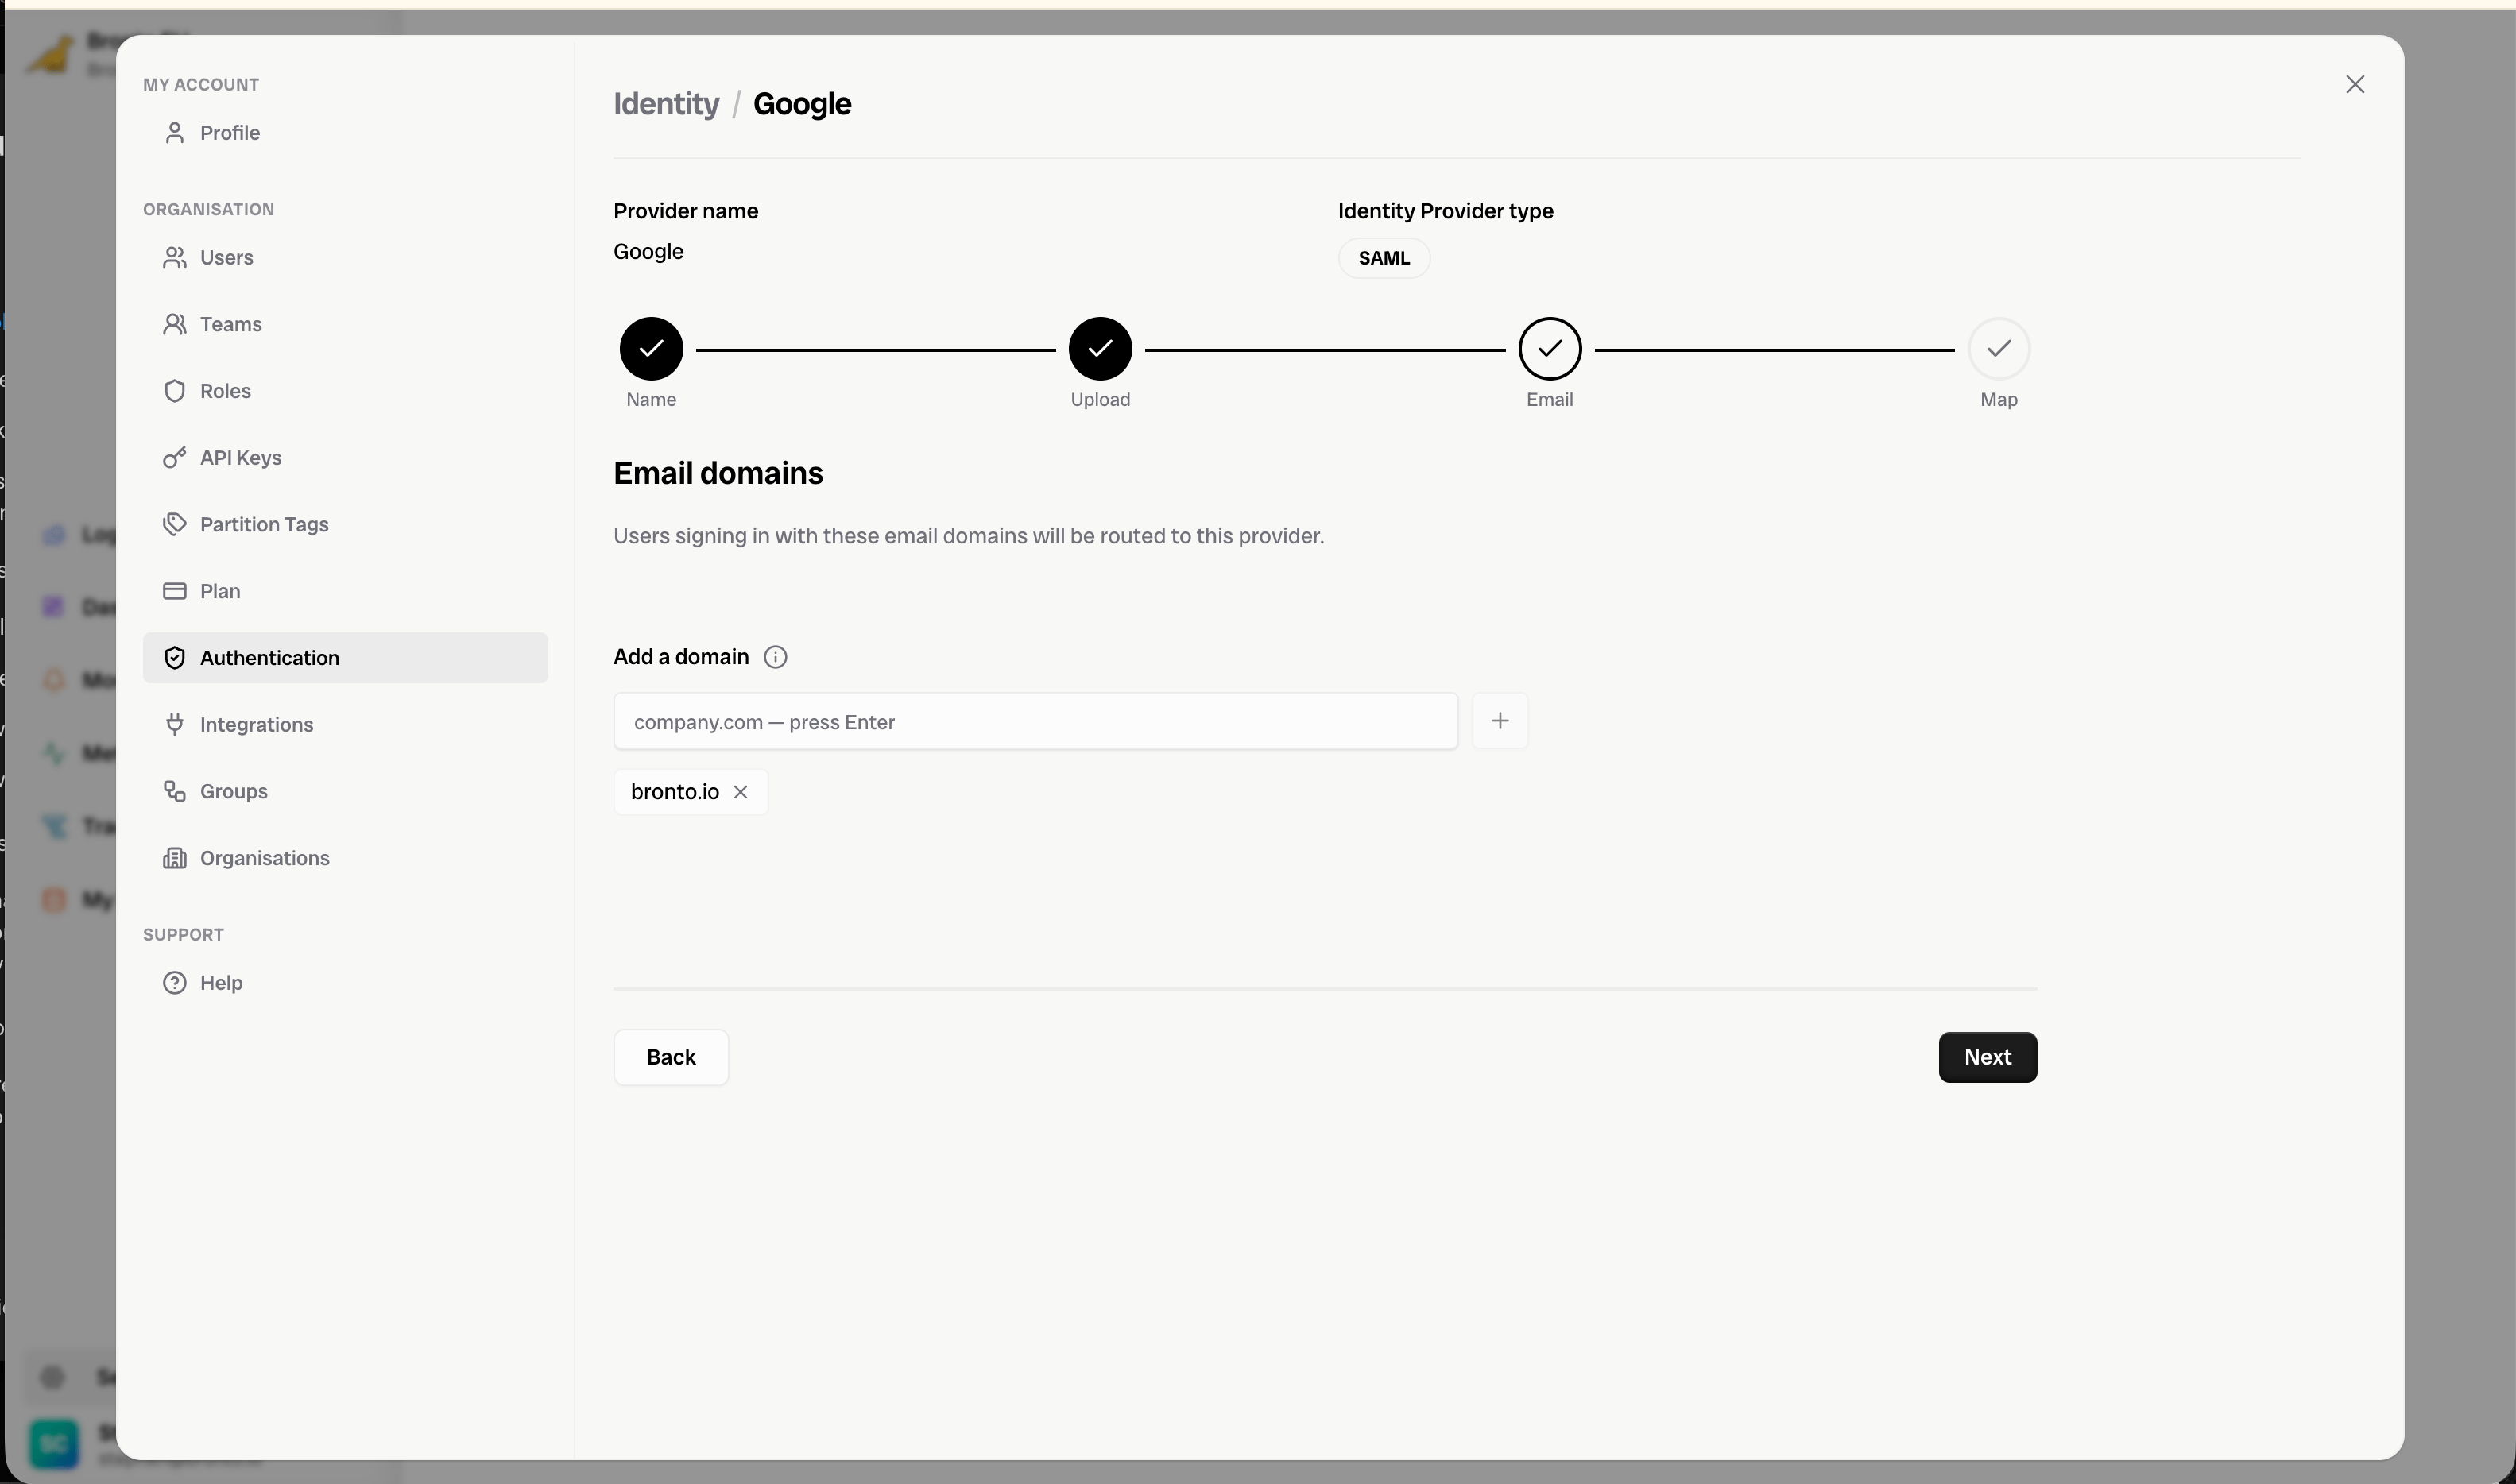Screen dimensions: 2516x1484
Task: Open the Help support page
Action: (x=345, y=983)
